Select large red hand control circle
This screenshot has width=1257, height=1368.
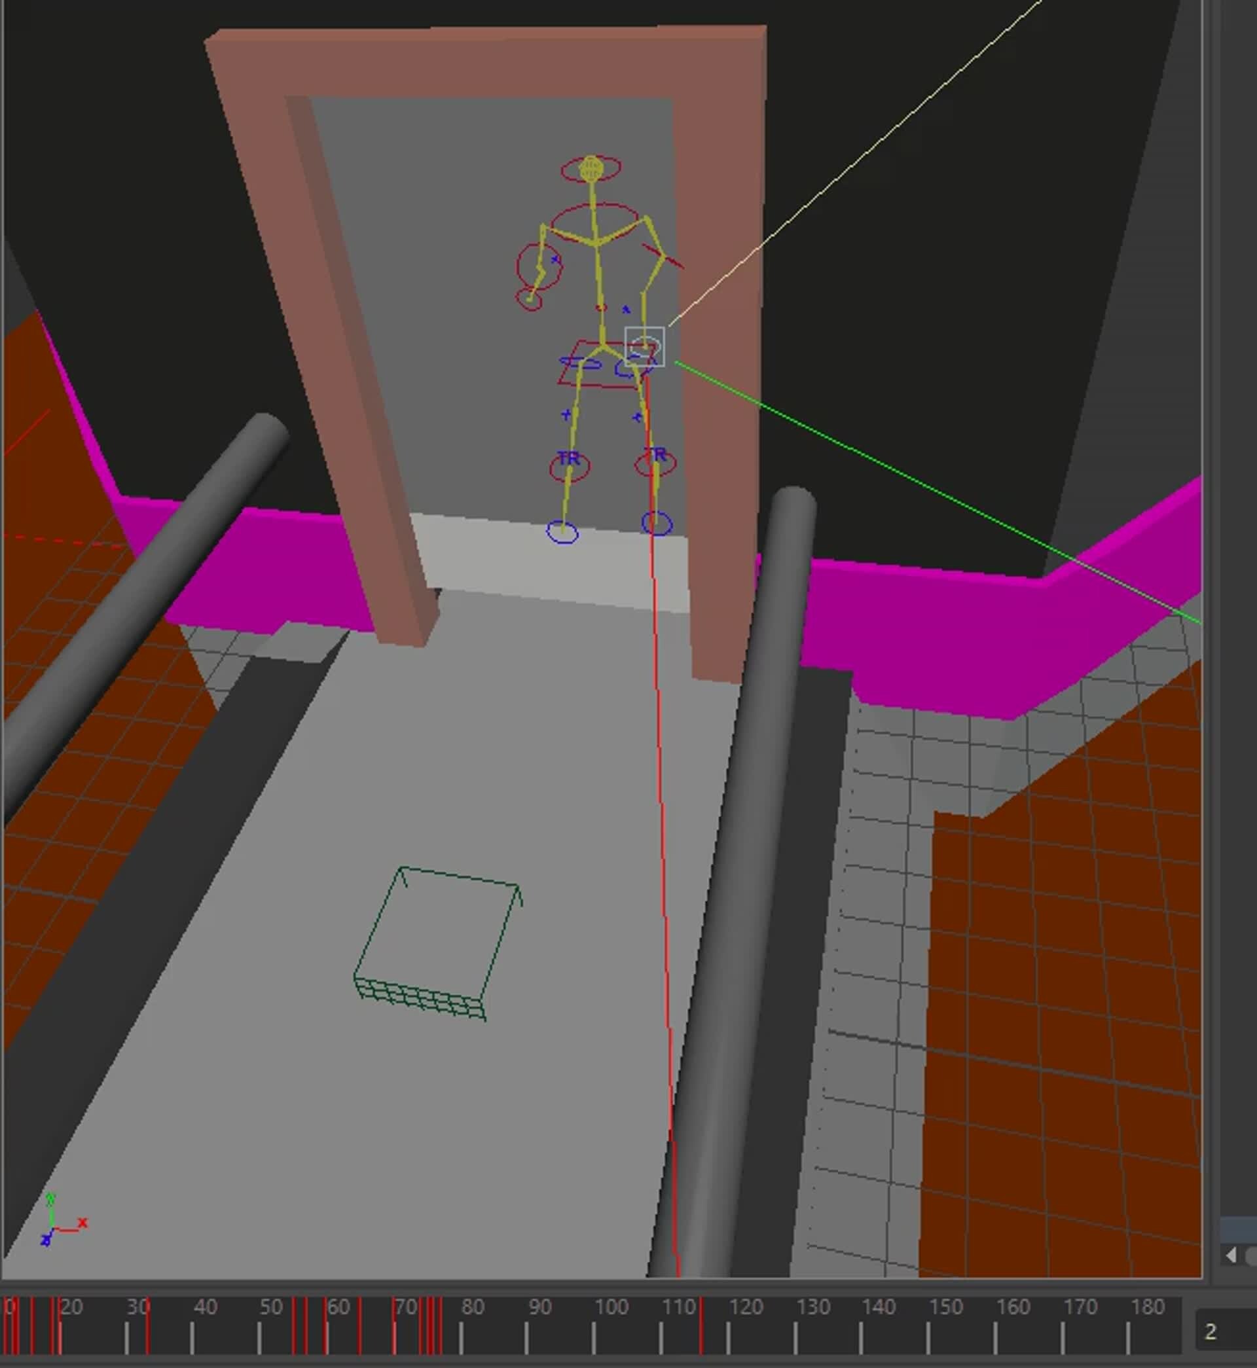click(x=539, y=267)
